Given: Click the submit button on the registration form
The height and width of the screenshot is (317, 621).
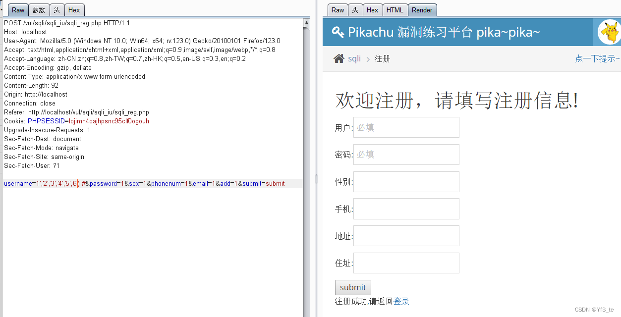Looking at the screenshot, I should [353, 287].
